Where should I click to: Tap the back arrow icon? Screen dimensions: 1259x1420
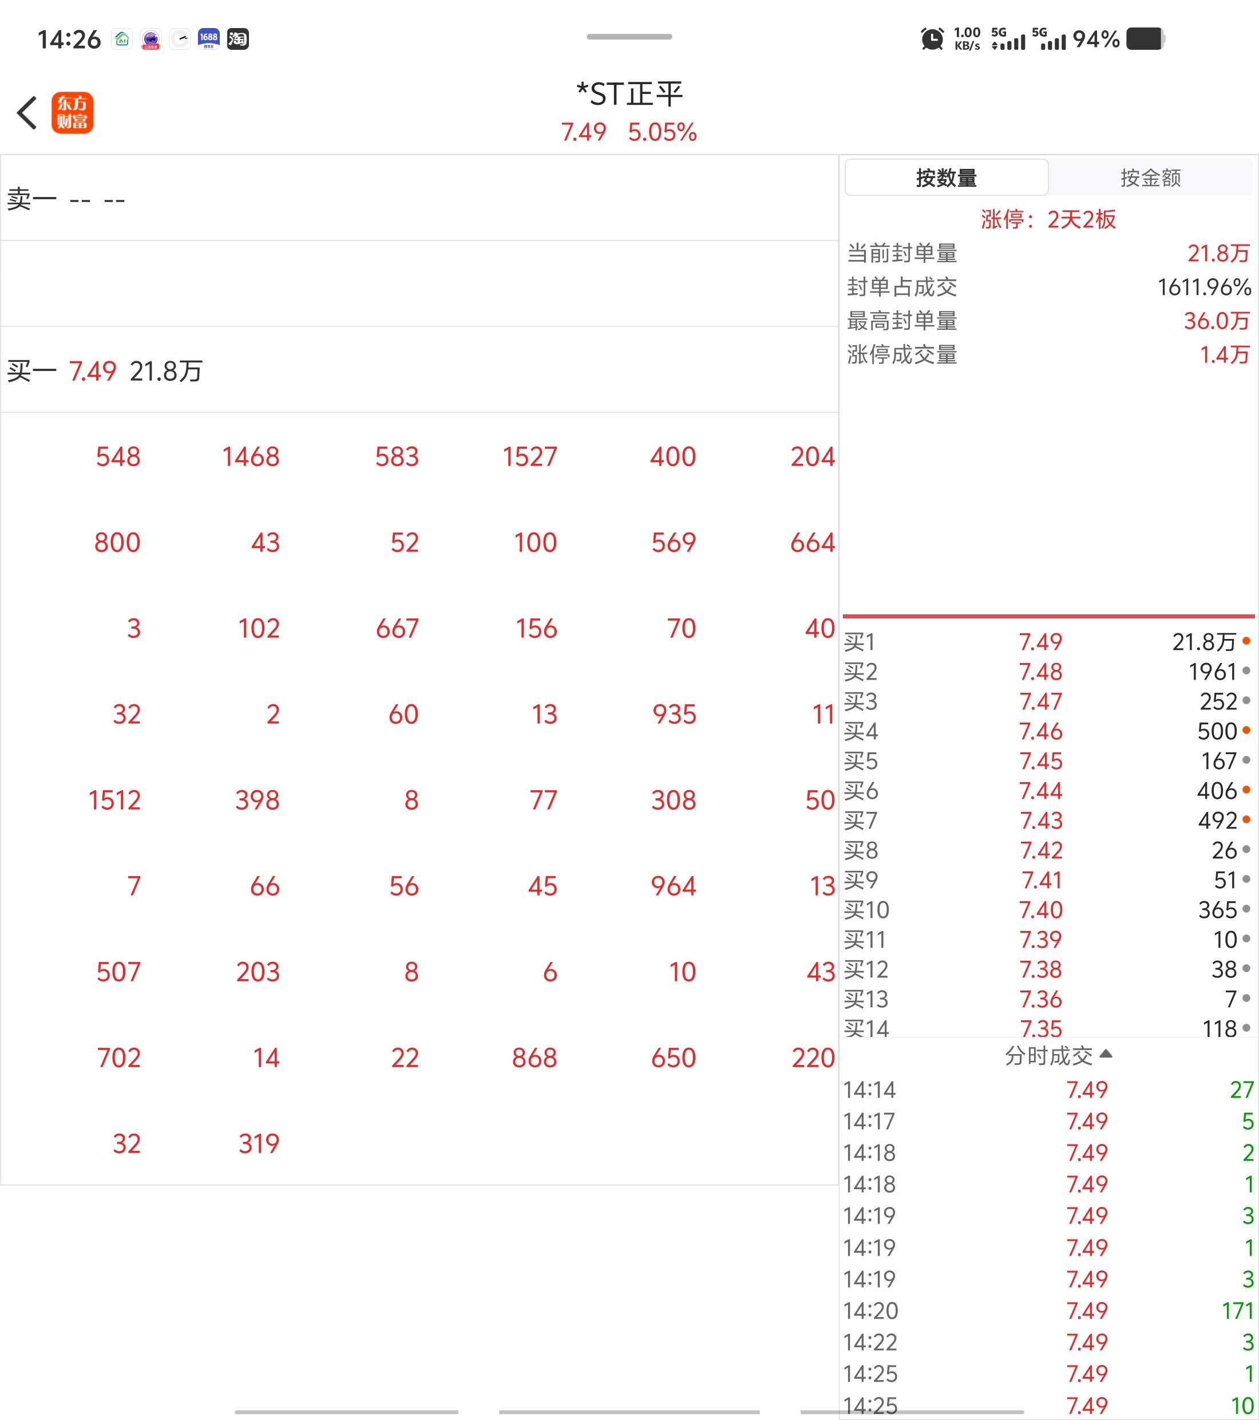tap(27, 113)
